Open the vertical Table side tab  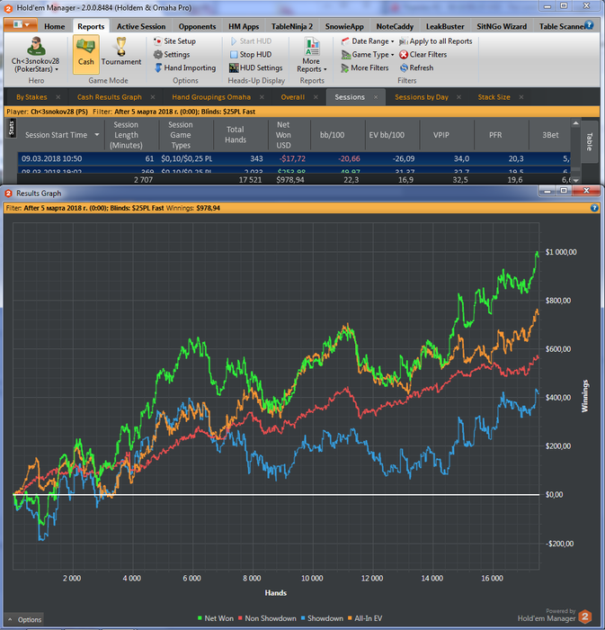click(x=589, y=141)
